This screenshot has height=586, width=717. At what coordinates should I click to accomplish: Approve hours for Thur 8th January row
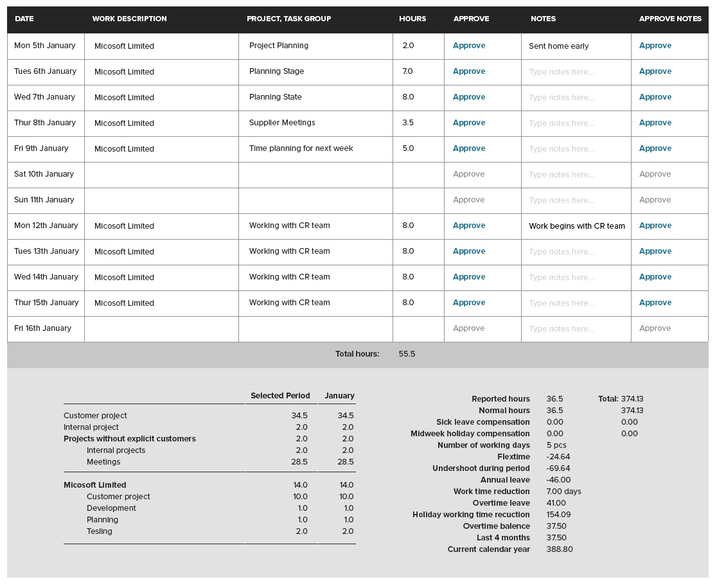468,123
